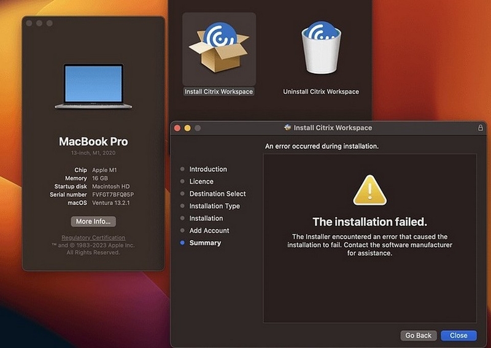Select the Add Account step

pyautogui.click(x=209, y=231)
